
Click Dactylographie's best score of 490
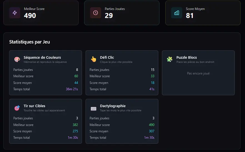tap(151, 125)
